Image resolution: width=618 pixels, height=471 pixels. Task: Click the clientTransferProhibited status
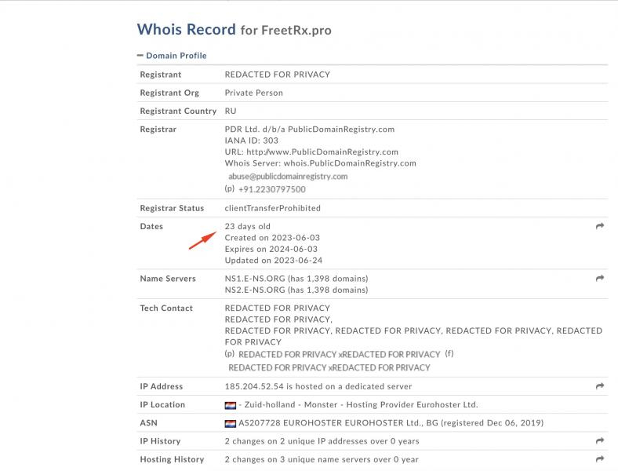point(273,208)
